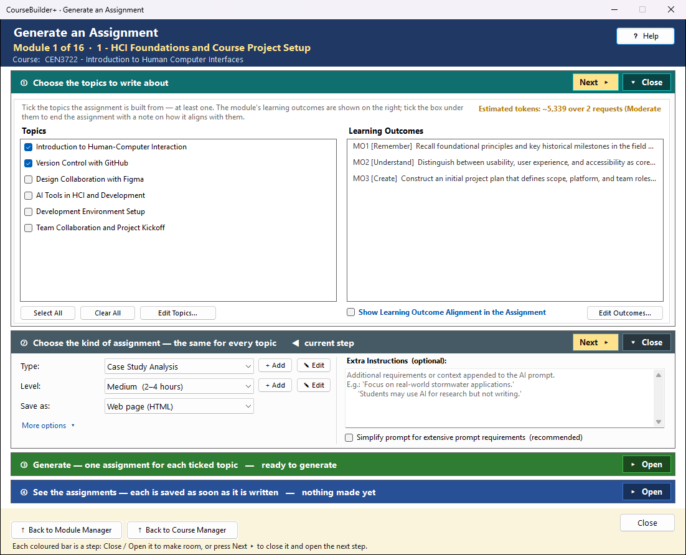
Task: Click the Clear All topics button
Action: point(108,313)
